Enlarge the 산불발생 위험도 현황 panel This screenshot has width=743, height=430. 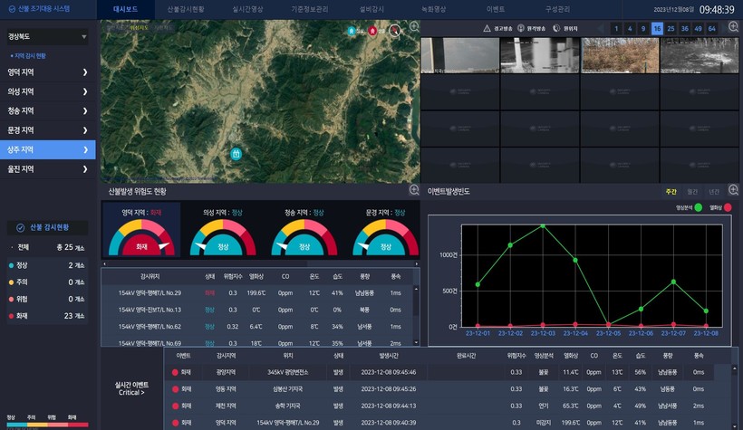pos(414,190)
